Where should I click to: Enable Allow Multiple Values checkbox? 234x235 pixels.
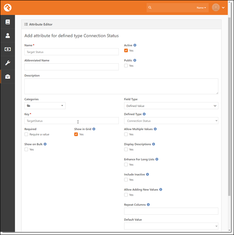[x=126, y=134]
